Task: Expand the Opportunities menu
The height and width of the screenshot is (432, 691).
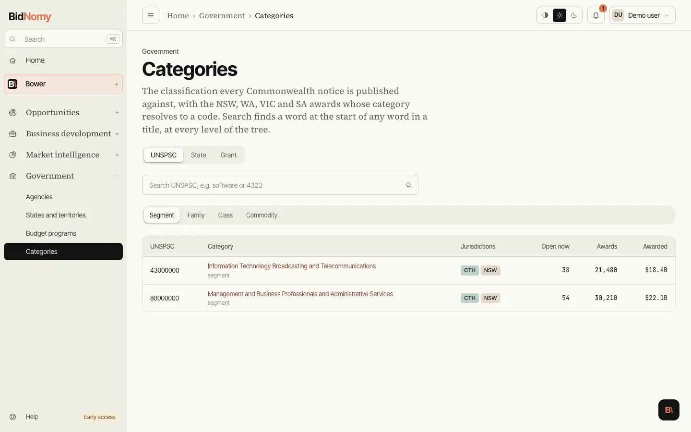Action: pyautogui.click(x=117, y=113)
